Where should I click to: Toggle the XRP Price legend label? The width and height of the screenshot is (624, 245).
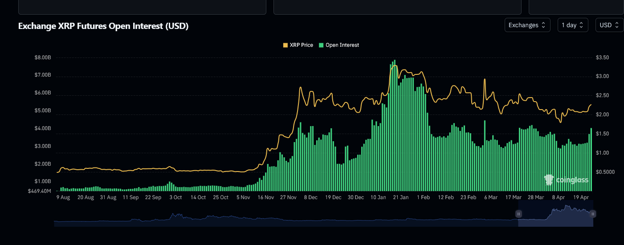click(x=301, y=45)
